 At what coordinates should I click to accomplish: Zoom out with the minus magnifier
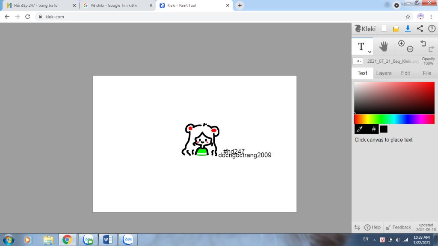point(410,49)
